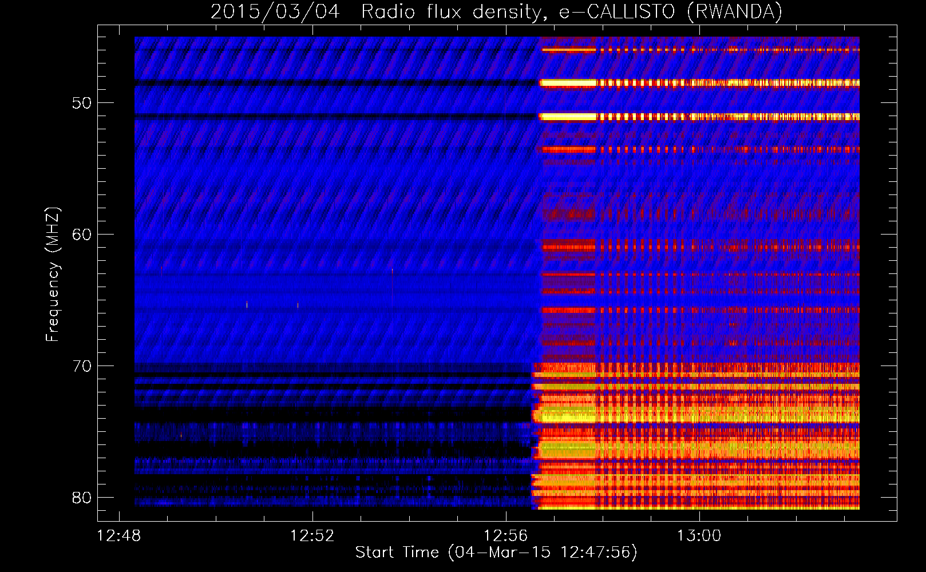Click the '50' frequency tick label
The image size is (926, 572).
pos(82,103)
